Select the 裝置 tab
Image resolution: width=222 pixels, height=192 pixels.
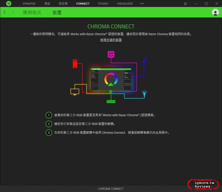tap(57, 12)
